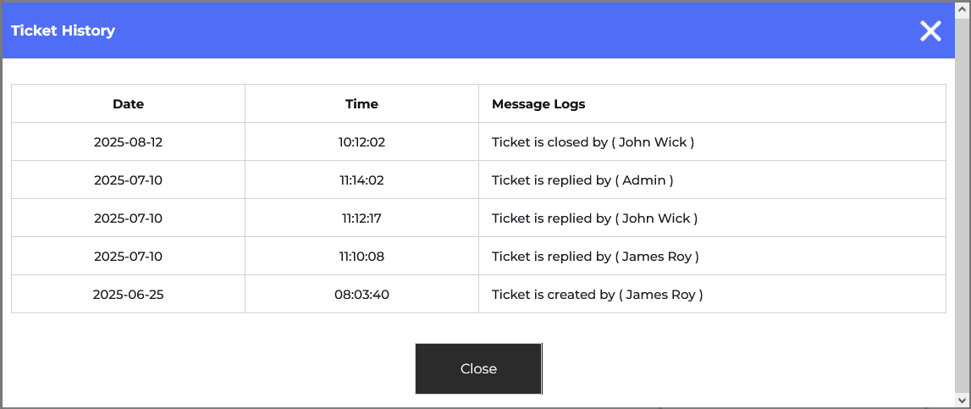Viewport: 971px width, 409px height.
Task: Close the Ticket History dialog with X icon
Action: (x=930, y=31)
